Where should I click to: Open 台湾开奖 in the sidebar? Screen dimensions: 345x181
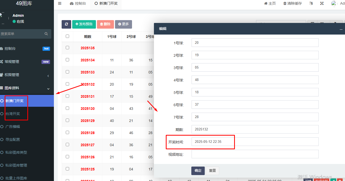(13, 114)
